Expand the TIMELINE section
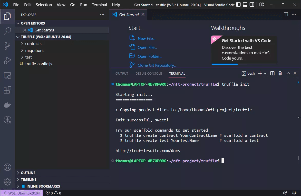The width and height of the screenshot is (301, 196). pyautogui.click(x=62, y=179)
